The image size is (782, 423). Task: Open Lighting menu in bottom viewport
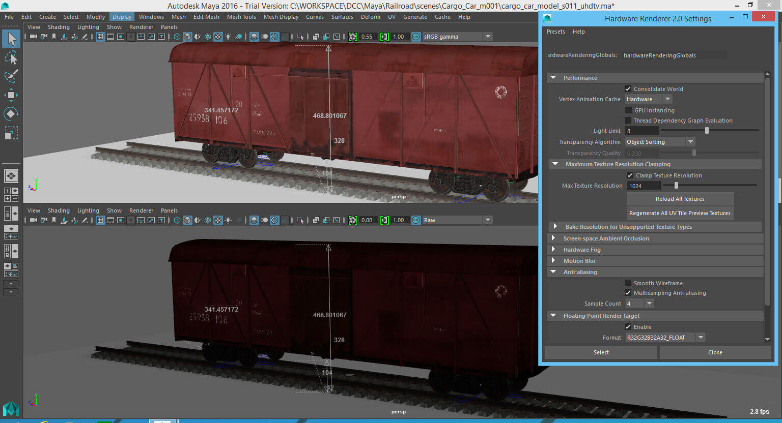tap(88, 210)
